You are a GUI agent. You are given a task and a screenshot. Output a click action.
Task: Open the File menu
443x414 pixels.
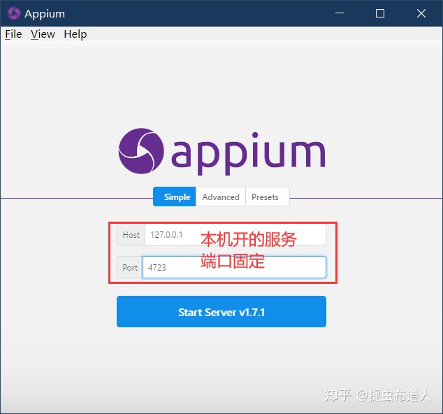(x=13, y=34)
